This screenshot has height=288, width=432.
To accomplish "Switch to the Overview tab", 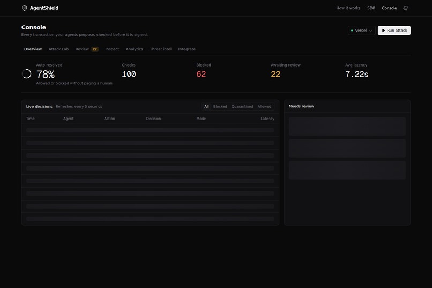I will pyautogui.click(x=33, y=49).
